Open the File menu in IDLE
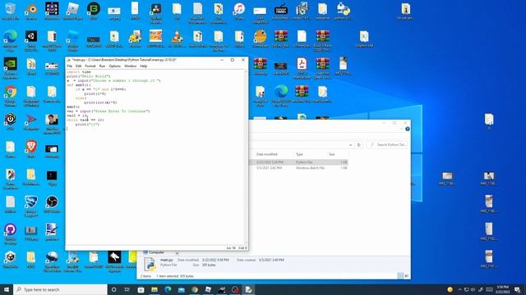The height and width of the screenshot is (295, 526). point(69,66)
